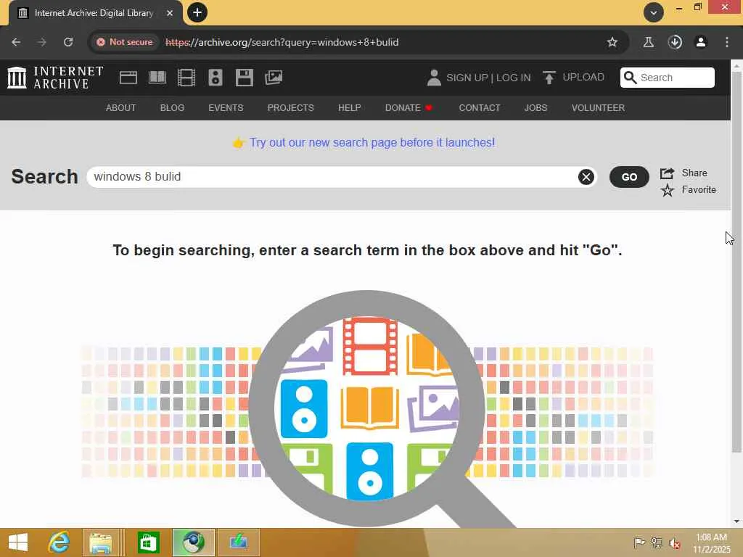
Task: Open the Software floppy-disk icon
Action: [245, 77]
